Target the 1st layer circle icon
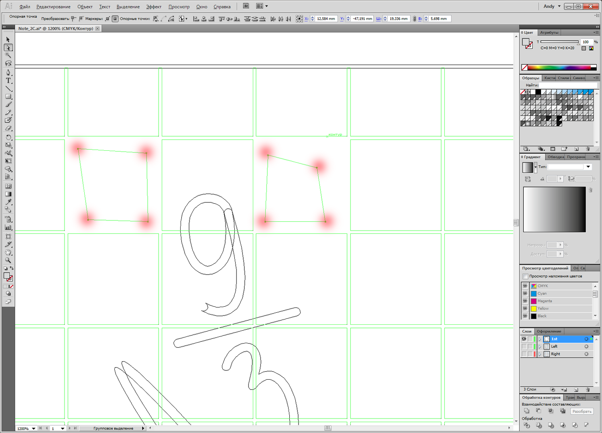 (x=586, y=339)
